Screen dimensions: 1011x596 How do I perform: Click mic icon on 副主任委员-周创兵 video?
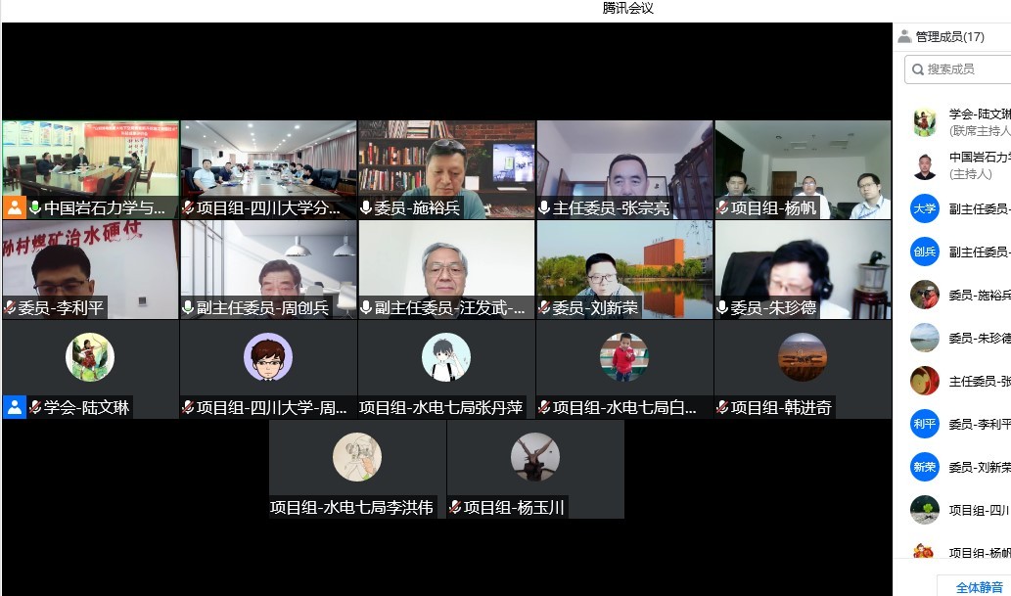[x=189, y=308]
